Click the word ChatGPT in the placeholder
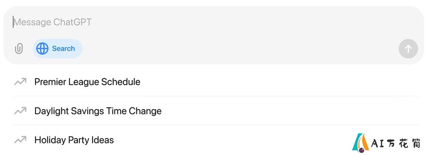 (x=73, y=22)
